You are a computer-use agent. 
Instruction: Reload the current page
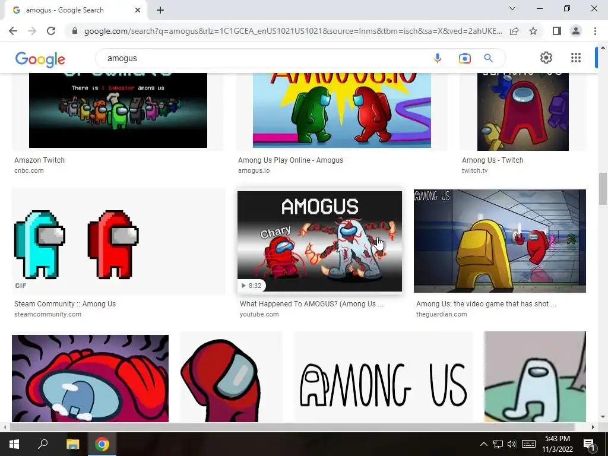[51, 31]
